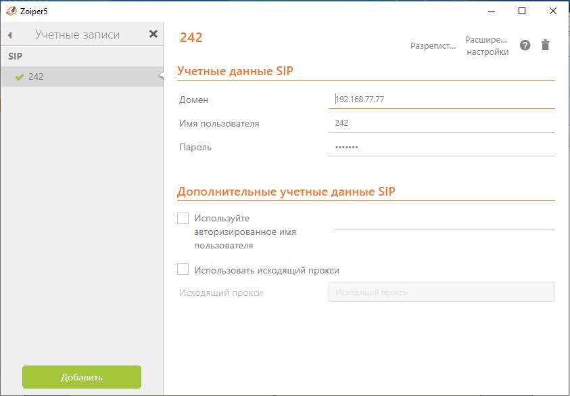Image resolution: width=570 pixels, height=396 pixels.
Task: Click the Имя пользователя field containing 242
Action: pyautogui.click(x=442, y=123)
